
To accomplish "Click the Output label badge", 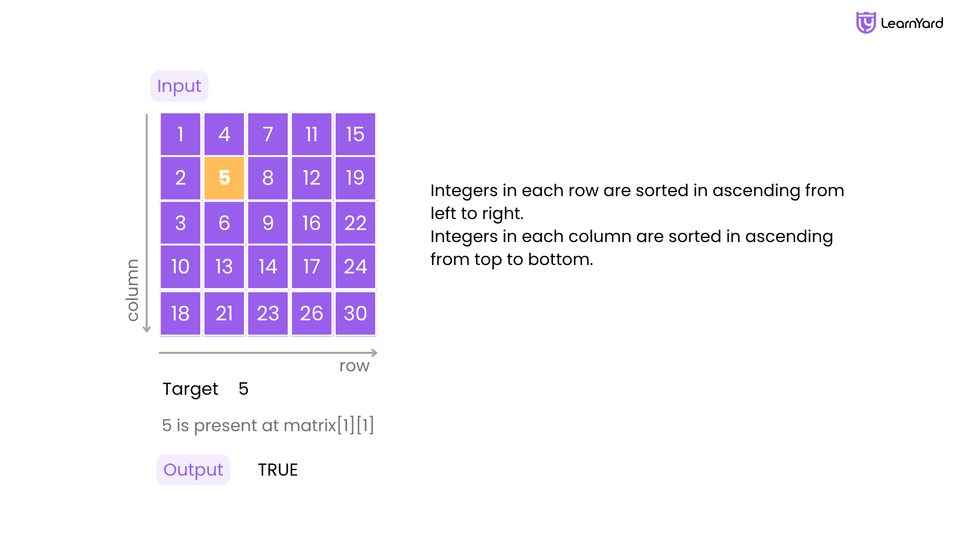I will 193,470.
